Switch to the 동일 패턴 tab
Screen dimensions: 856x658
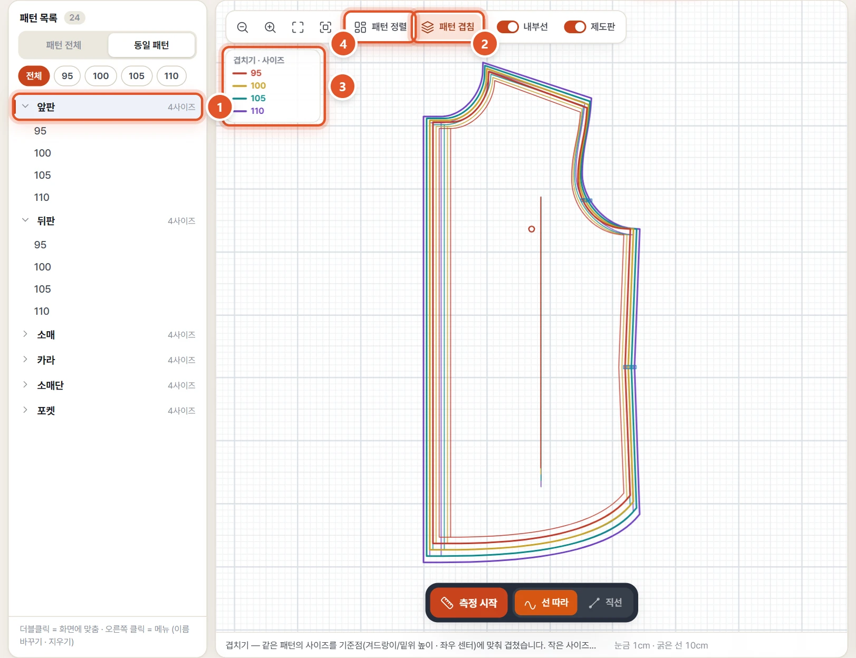pyautogui.click(x=151, y=45)
